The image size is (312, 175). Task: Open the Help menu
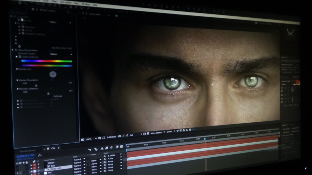pos(95,5)
